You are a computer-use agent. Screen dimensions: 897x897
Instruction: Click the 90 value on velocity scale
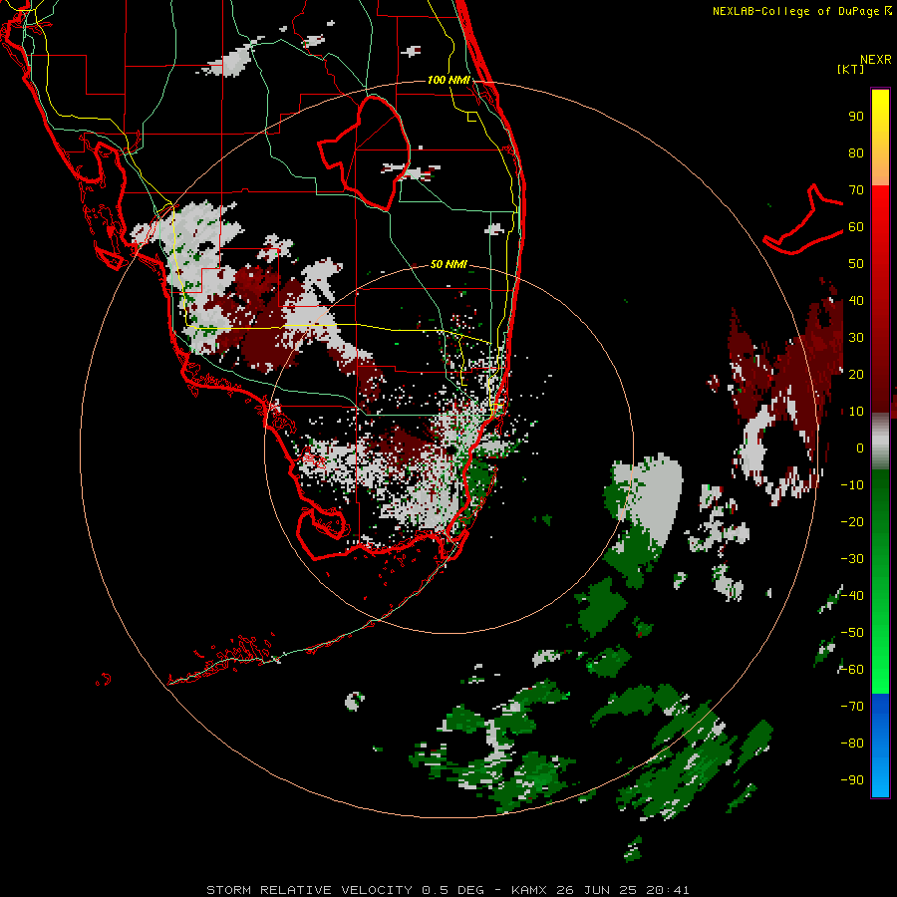click(856, 117)
